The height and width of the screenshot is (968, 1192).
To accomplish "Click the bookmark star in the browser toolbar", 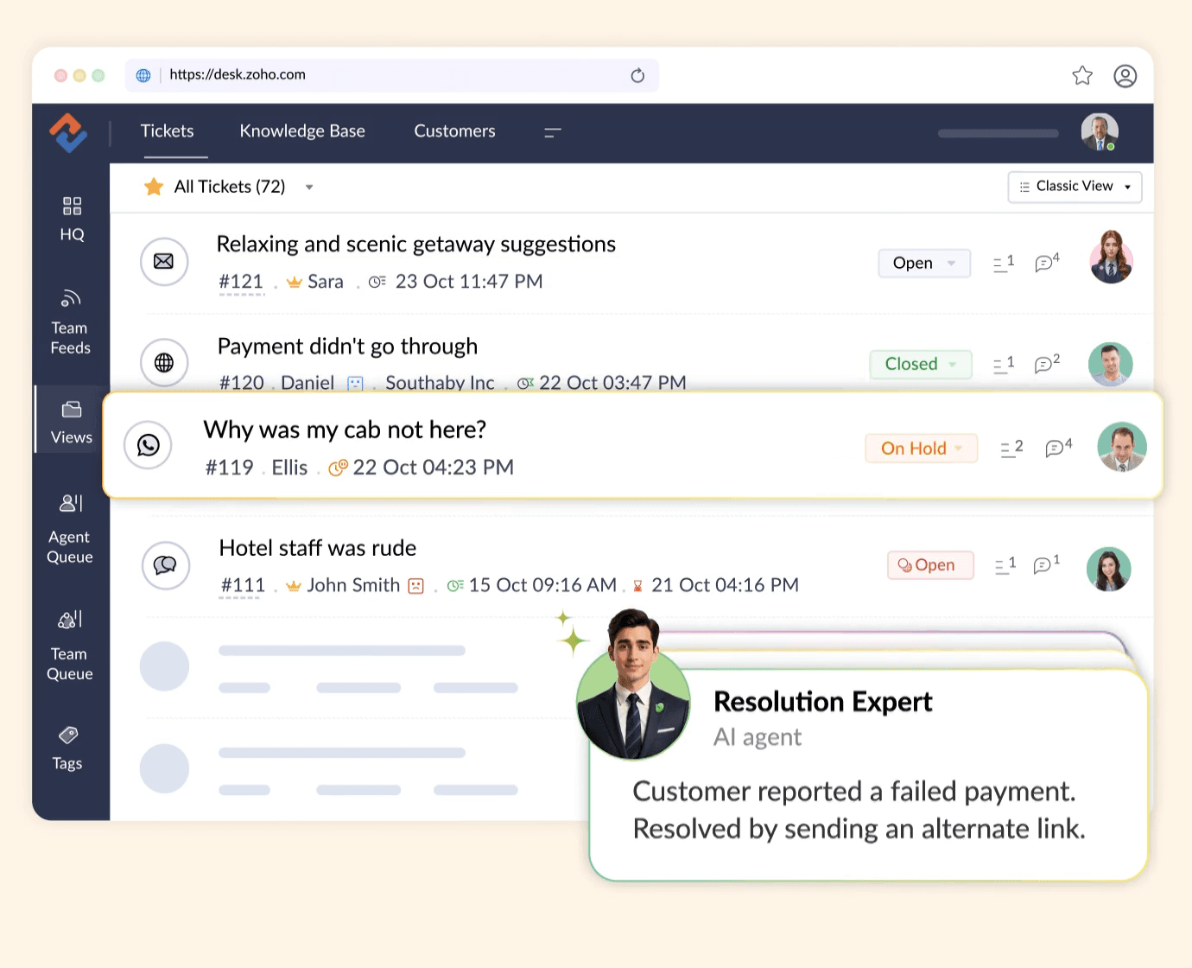I will [x=1082, y=76].
